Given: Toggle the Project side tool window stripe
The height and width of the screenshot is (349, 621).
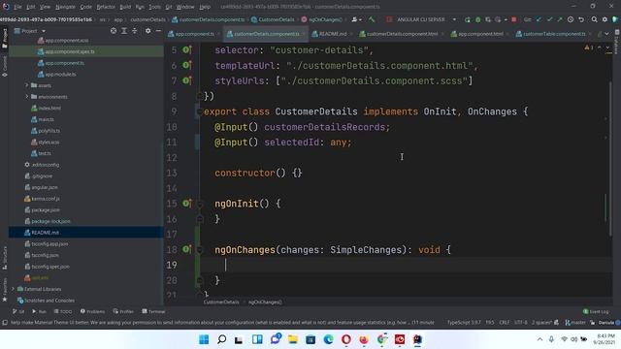Looking at the screenshot, I should tap(5, 39).
